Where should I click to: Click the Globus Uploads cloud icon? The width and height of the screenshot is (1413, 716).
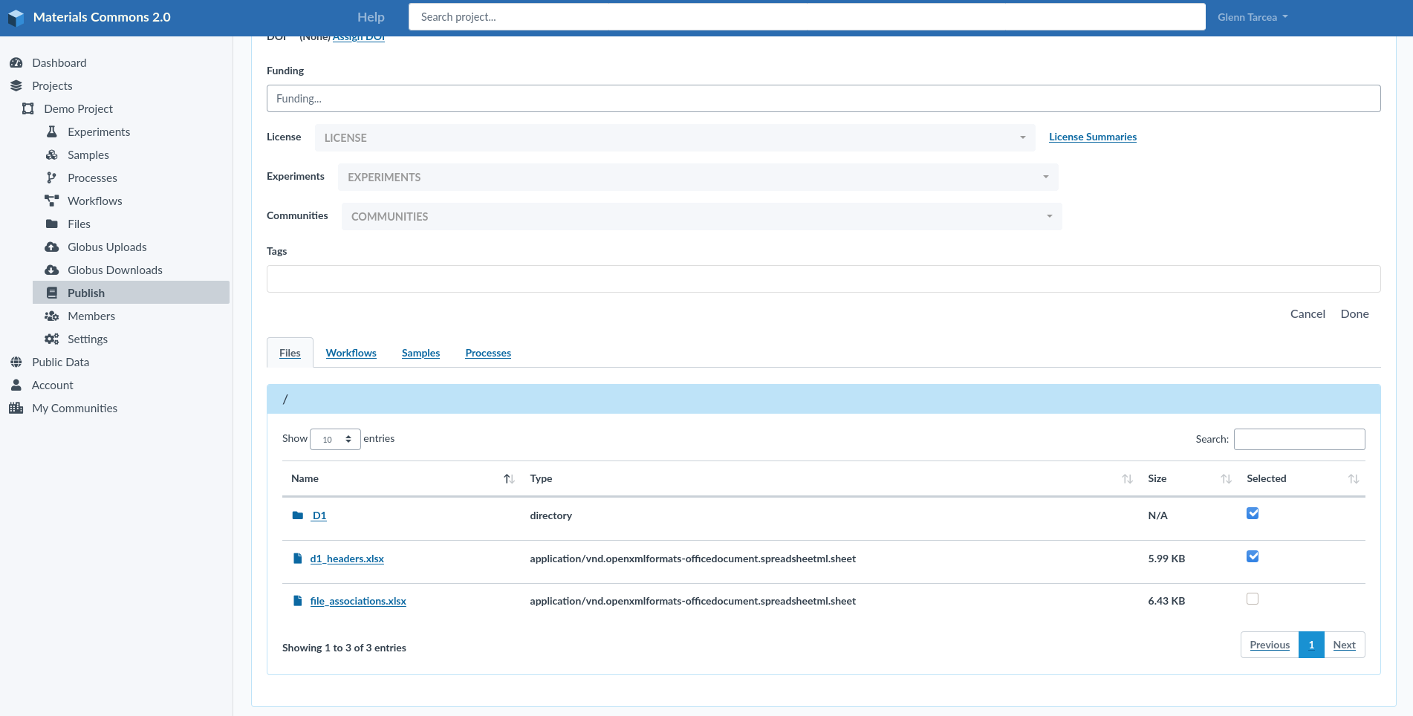coord(52,247)
